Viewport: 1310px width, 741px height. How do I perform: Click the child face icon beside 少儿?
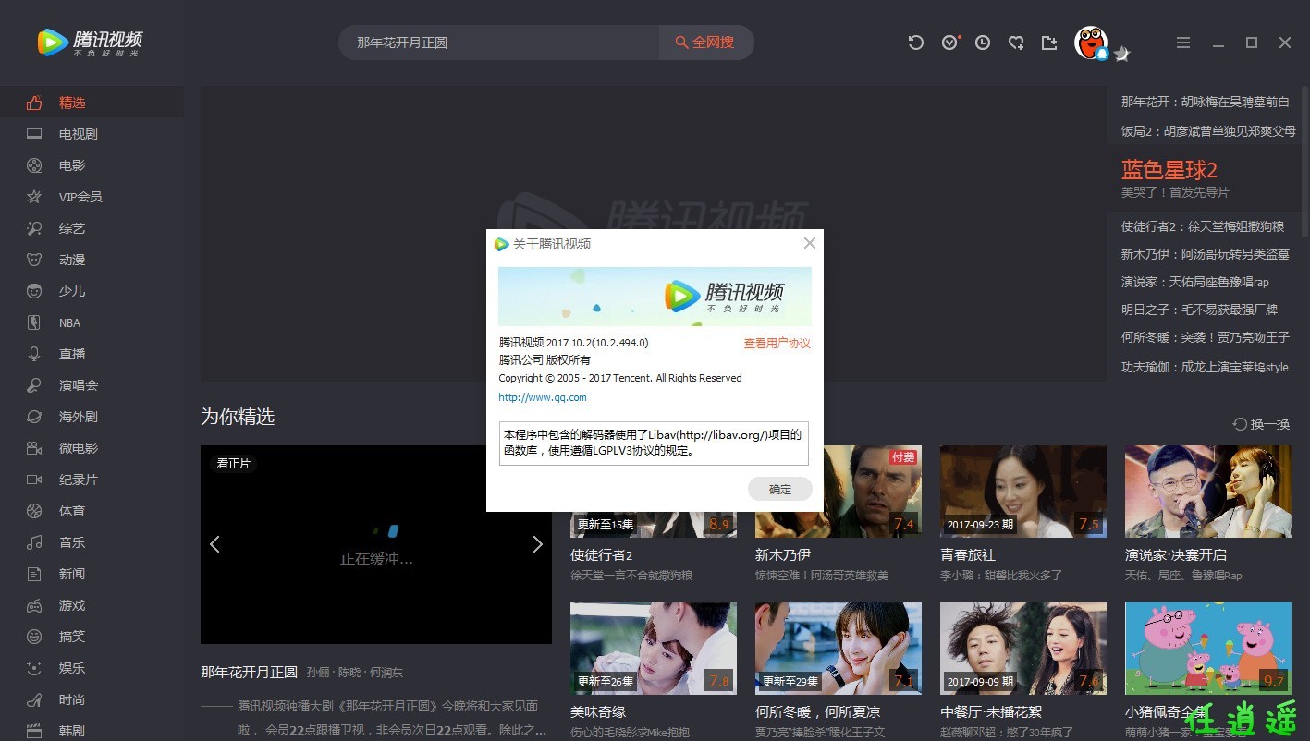tap(34, 291)
